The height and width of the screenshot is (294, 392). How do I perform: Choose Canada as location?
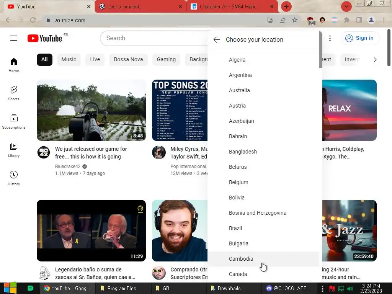263,274
